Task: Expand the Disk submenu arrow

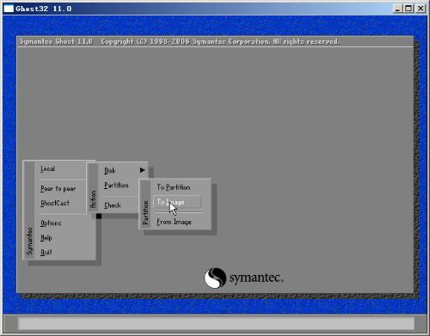Action: click(x=142, y=170)
